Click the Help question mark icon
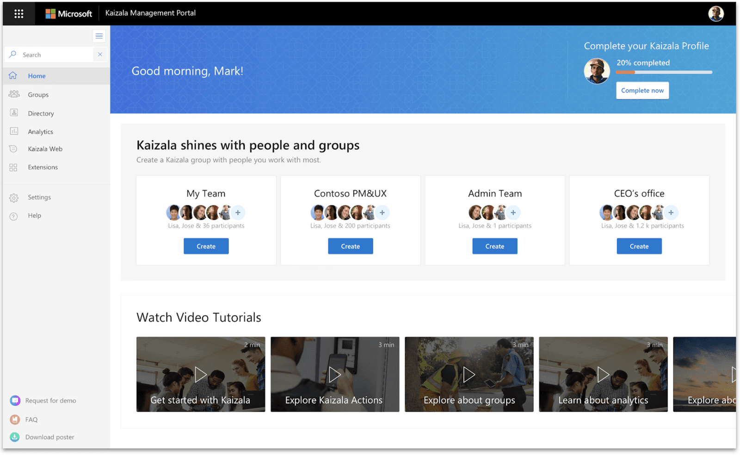 (x=14, y=216)
